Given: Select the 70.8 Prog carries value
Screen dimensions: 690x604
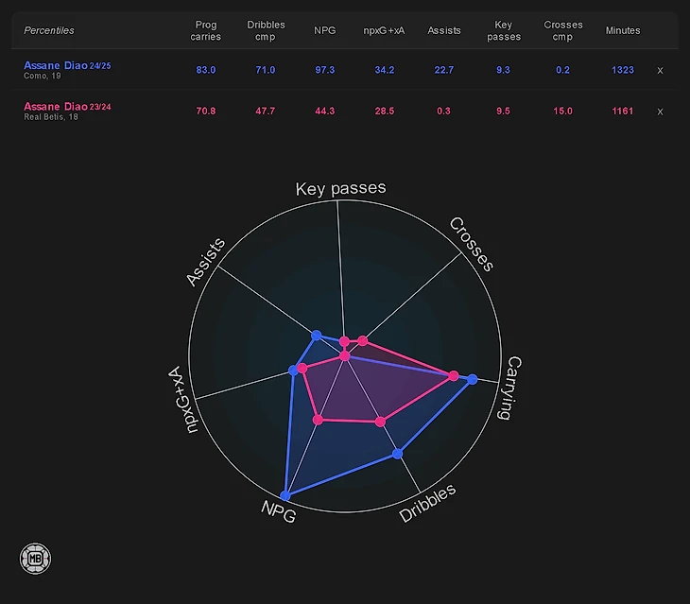Looking at the screenshot, I should [x=205, y=112].
